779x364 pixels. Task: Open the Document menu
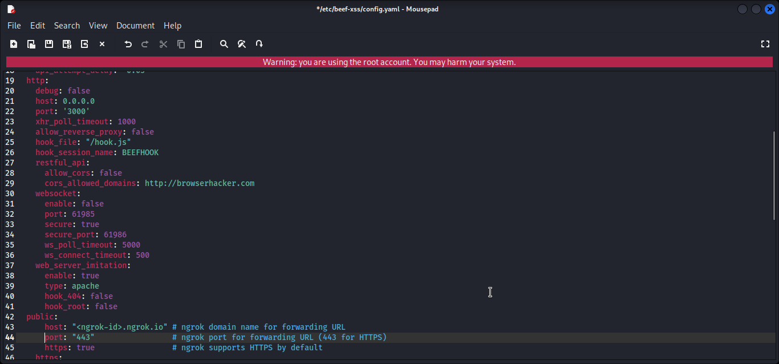[x=135, y=25]
